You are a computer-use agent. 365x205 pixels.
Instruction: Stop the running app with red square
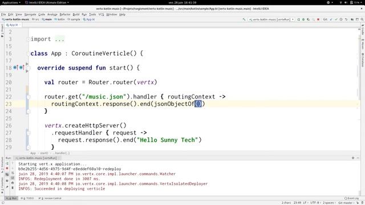(x=318, y=19)
